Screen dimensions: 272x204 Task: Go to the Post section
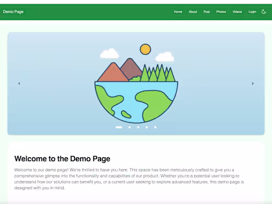(x=207, y=12)
